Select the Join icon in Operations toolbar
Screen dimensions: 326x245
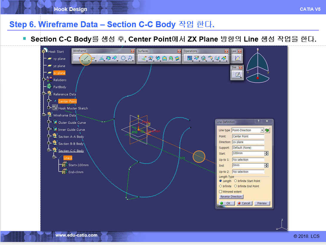pos(189,58)
